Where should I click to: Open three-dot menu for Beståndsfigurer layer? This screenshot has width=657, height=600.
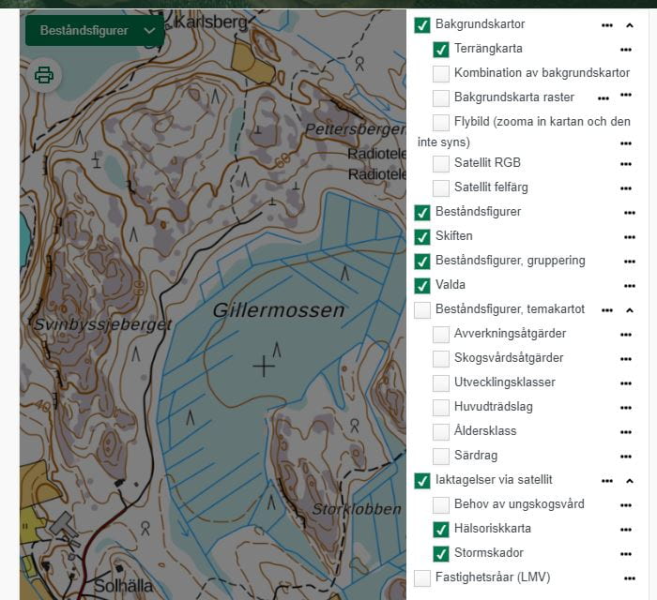[x=629, y=212]
